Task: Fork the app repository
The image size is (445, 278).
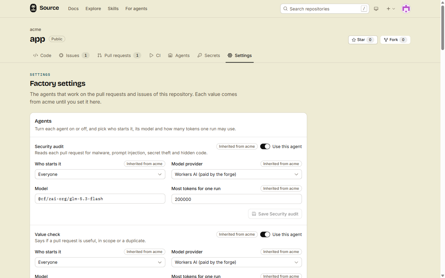Action: [x=395, y=40]
